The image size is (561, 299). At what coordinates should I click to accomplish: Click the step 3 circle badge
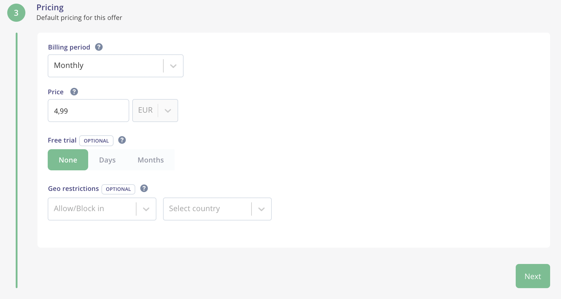[x=16, y=13]
